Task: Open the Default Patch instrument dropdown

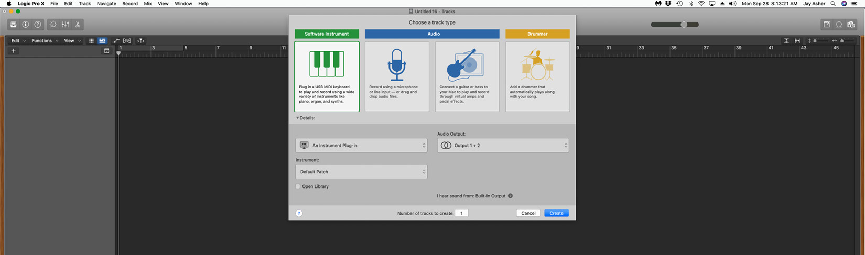Action: 361,172
